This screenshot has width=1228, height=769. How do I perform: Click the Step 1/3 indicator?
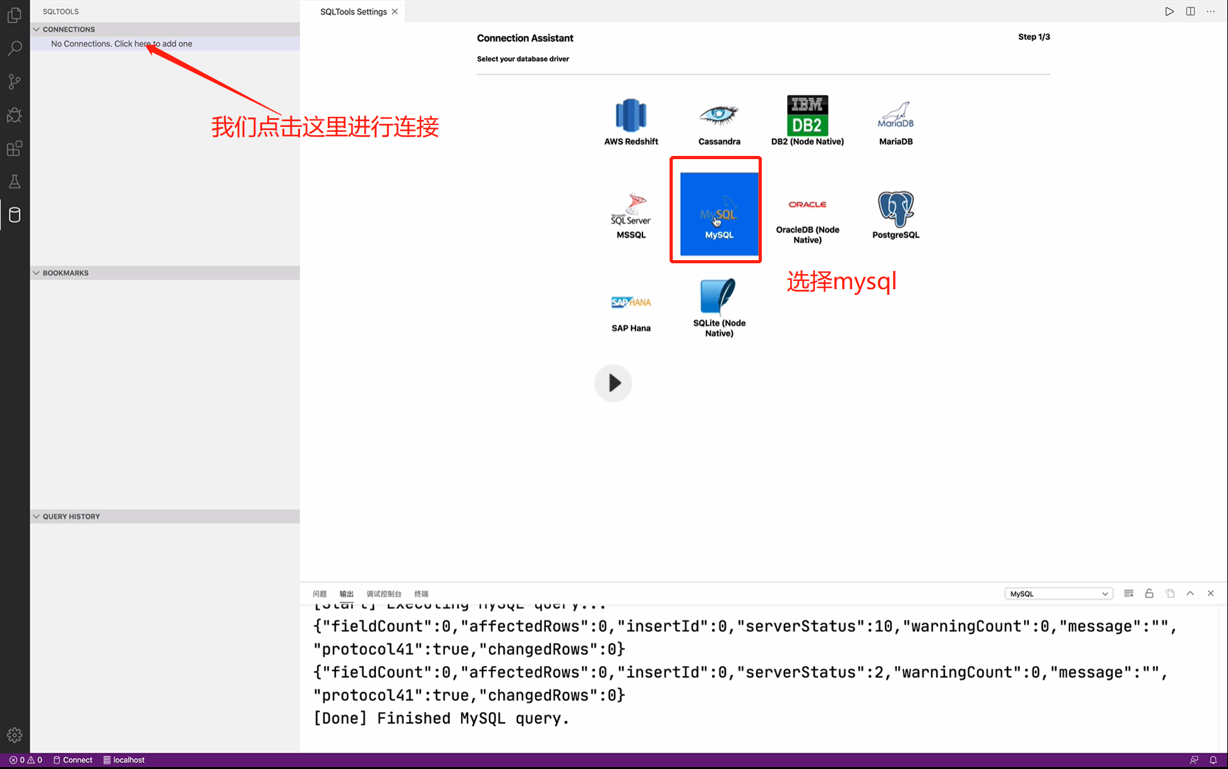1034,37
